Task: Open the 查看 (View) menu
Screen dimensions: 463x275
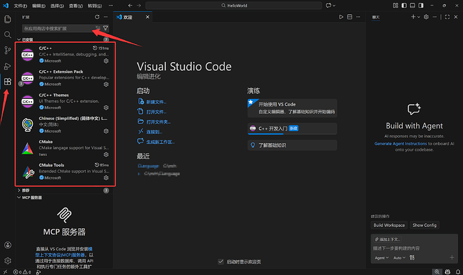Action: click(76, 5)
